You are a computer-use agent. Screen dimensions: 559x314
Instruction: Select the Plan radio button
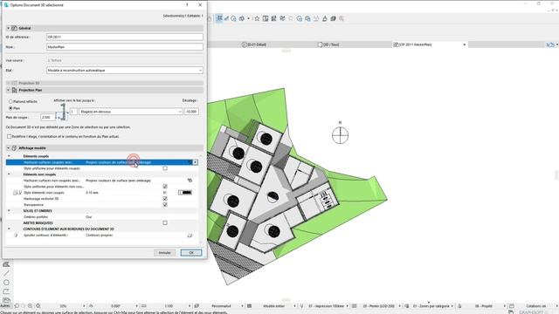click(10, 108)
